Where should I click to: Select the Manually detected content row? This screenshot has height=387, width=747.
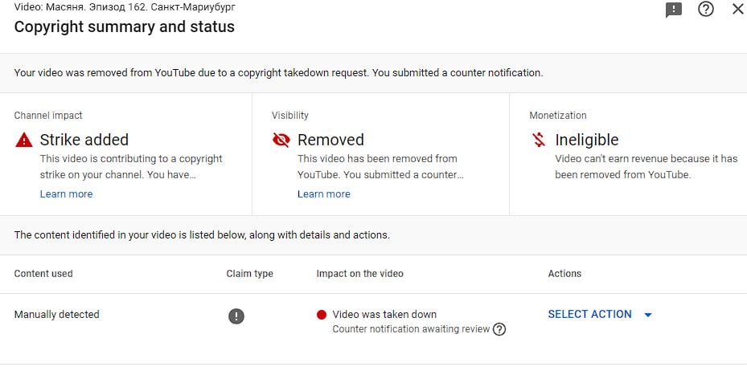coord(57,315)
